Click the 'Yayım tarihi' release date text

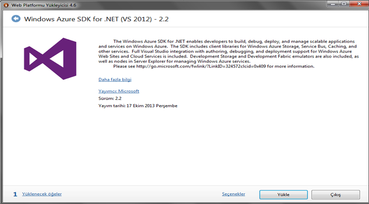(x=138, y=106)
